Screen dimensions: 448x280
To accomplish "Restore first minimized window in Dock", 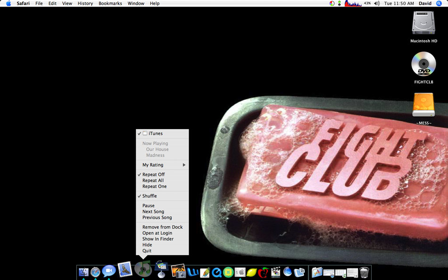I will point(329,272).
